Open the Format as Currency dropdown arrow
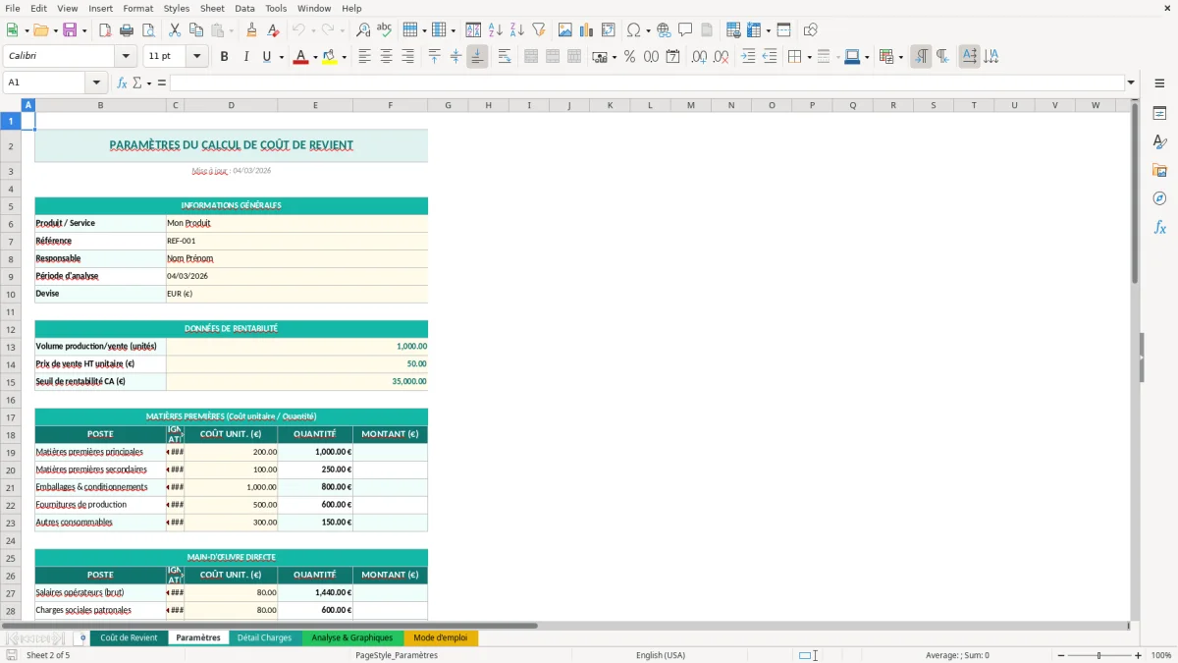 tap(614, 57)
